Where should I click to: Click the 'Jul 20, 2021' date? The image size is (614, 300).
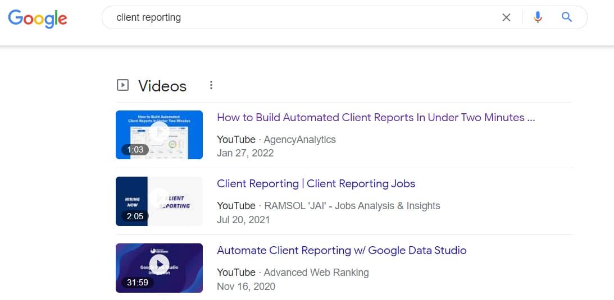[243, 219]
